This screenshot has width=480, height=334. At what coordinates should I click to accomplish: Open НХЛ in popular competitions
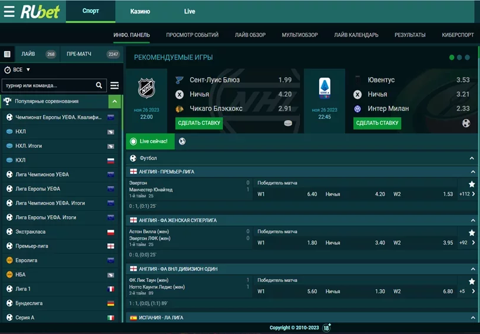tap(60, 131)
